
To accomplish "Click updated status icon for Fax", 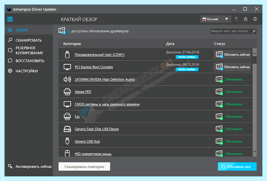I will tap(219, 117).
